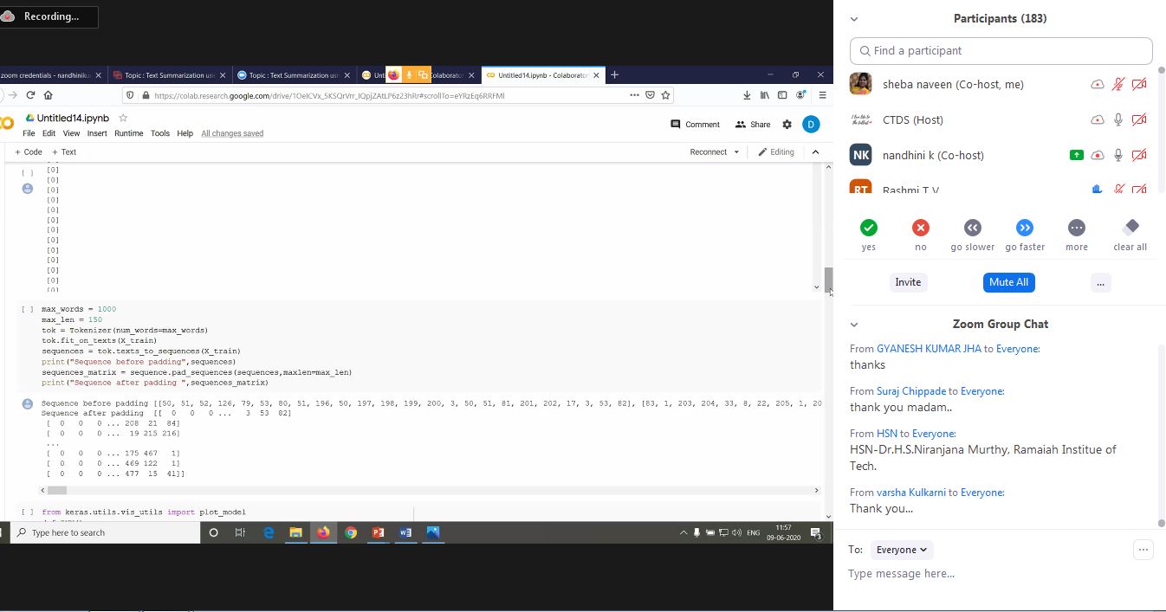The height and width of the screenshot is (612, 1166).
Task: Select the 'go faster' feedback icon
Action: 1025,228
